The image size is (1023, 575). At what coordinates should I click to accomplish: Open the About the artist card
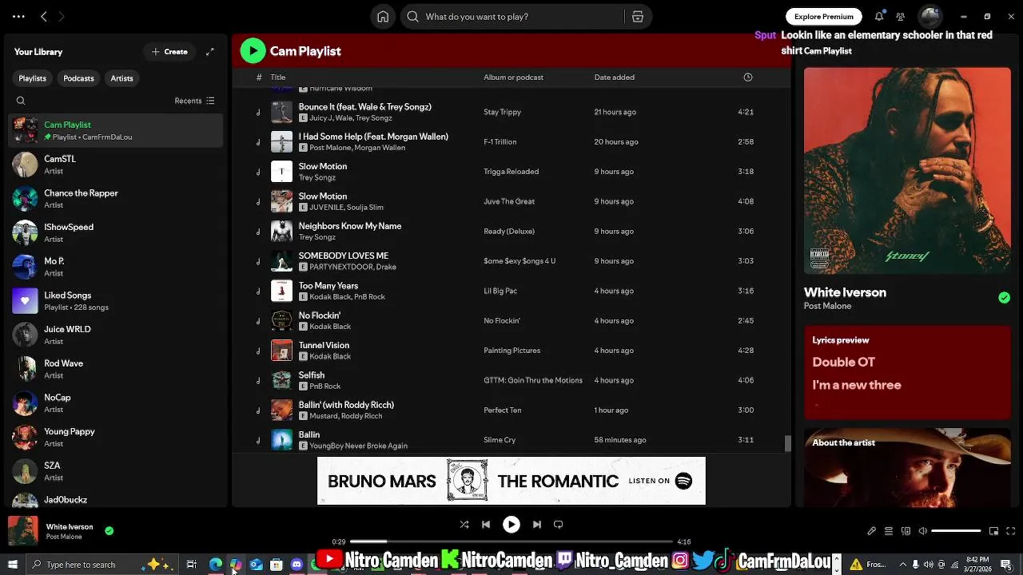tap(907, 468)
